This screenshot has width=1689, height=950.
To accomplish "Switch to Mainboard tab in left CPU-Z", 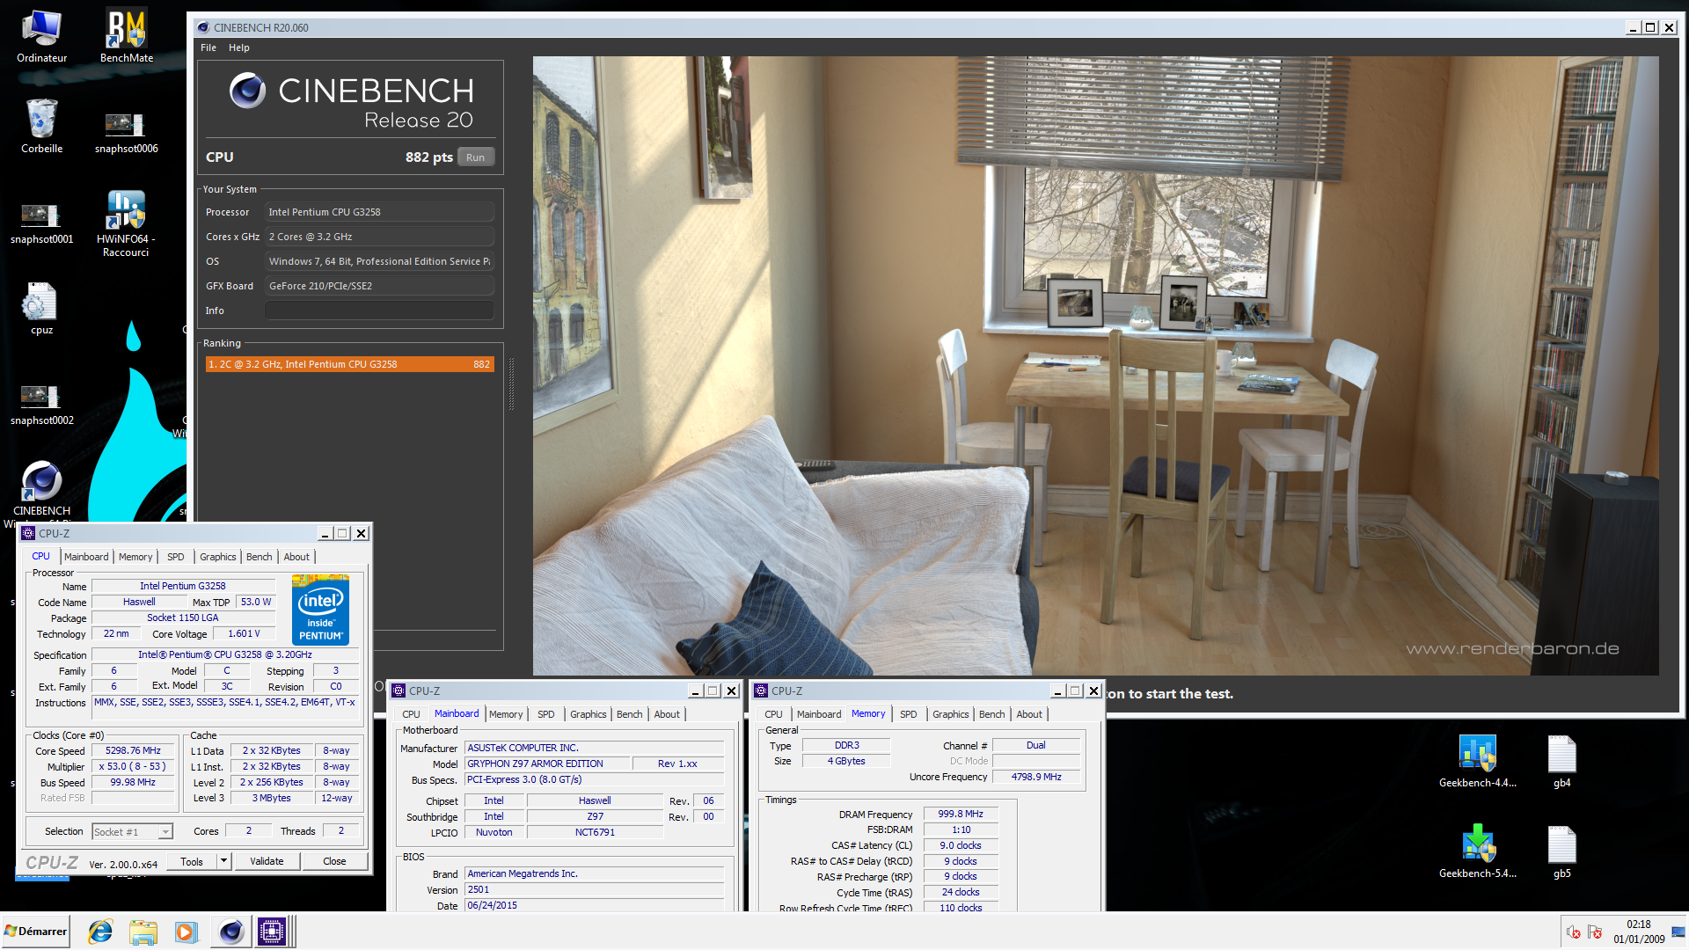I will 86,557.
